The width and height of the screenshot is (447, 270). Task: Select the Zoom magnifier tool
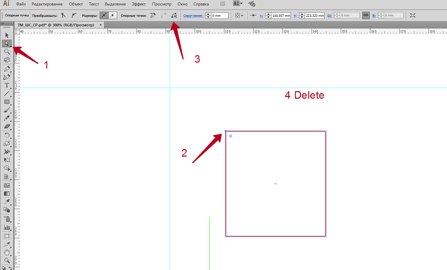(x=7, y=260)
